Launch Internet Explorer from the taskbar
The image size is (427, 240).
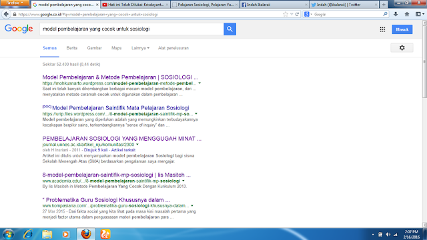[28, 234]
